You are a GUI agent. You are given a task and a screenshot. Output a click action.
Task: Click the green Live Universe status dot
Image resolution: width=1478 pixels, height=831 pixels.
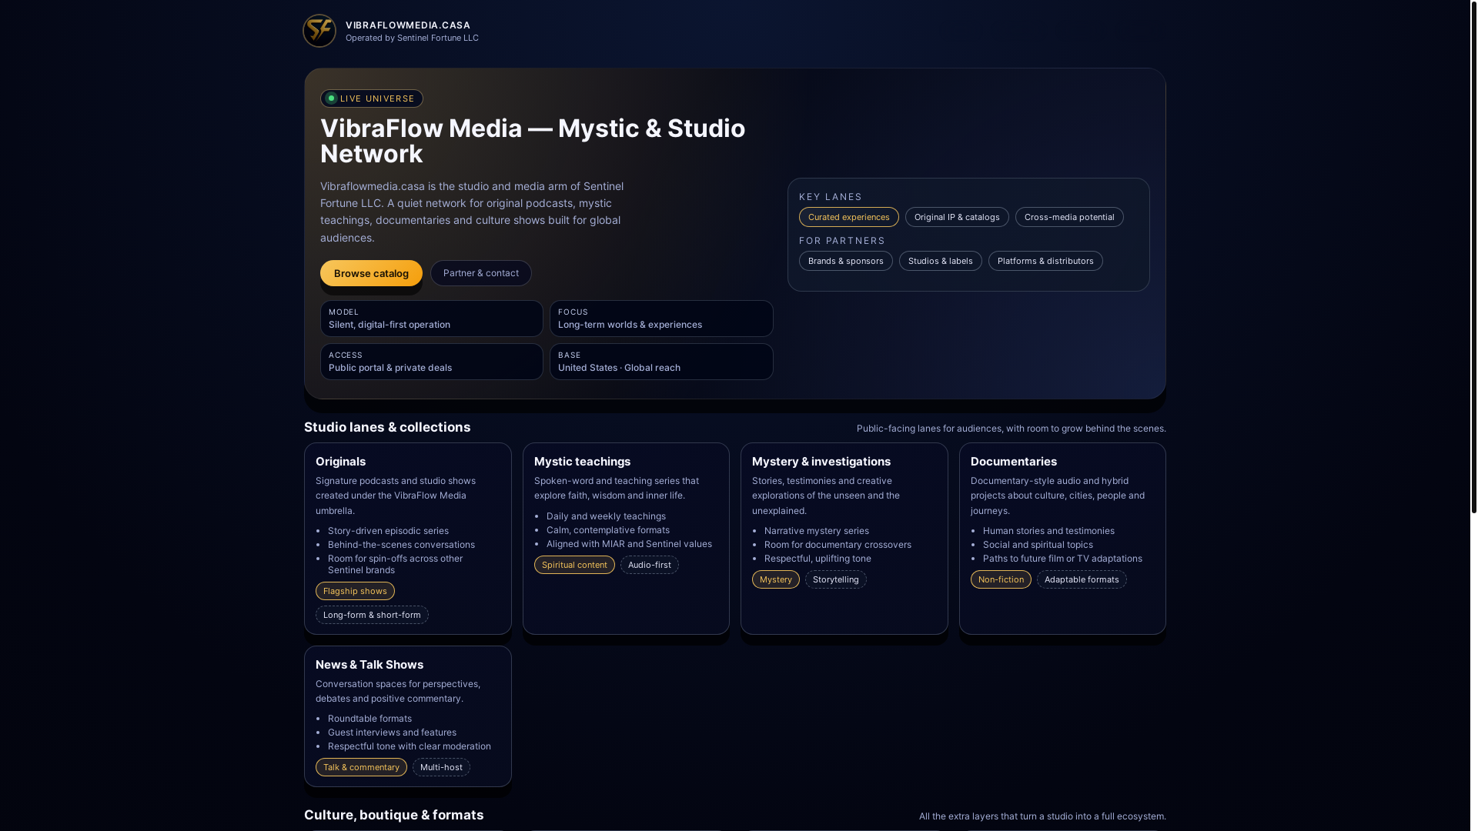[331, 98]
